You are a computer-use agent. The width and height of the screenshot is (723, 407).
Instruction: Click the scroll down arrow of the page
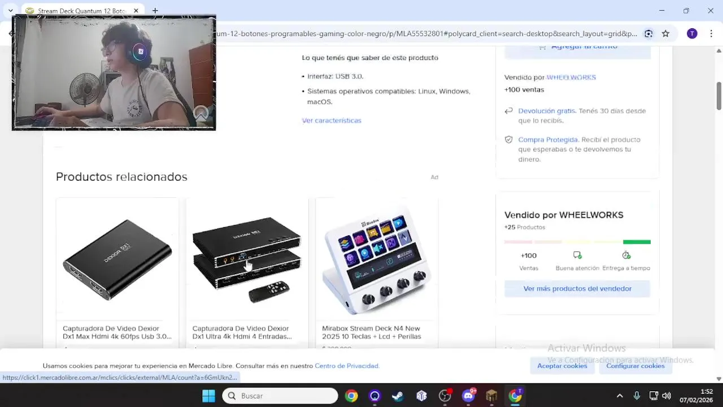click(x=719, y=379)
